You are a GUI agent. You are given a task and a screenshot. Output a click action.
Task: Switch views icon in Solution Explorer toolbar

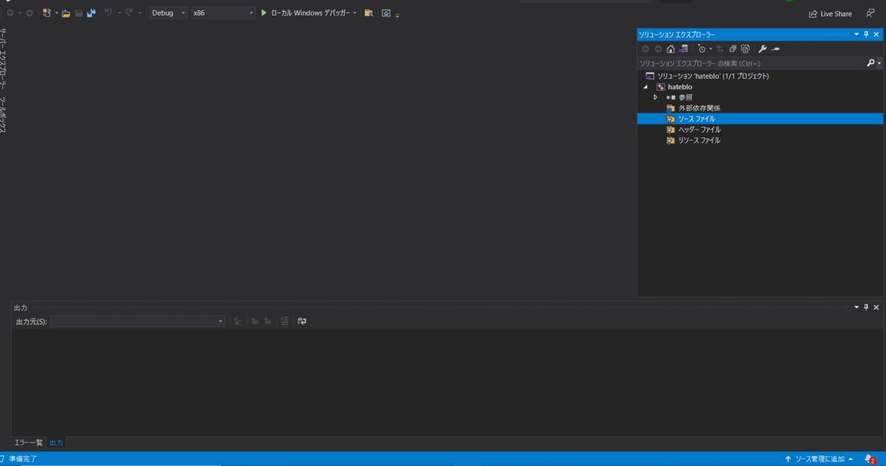coord(683,49)
